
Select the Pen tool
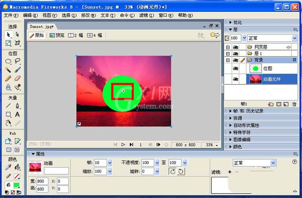pyautogui.click(x=17, y=105)
